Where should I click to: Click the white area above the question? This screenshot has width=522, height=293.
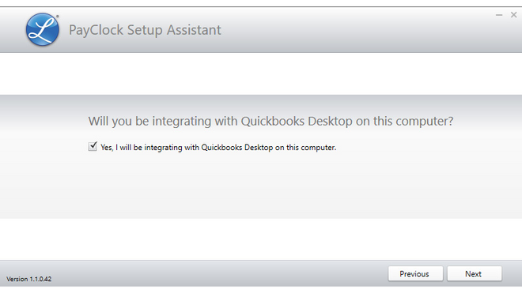click(261, 73)
